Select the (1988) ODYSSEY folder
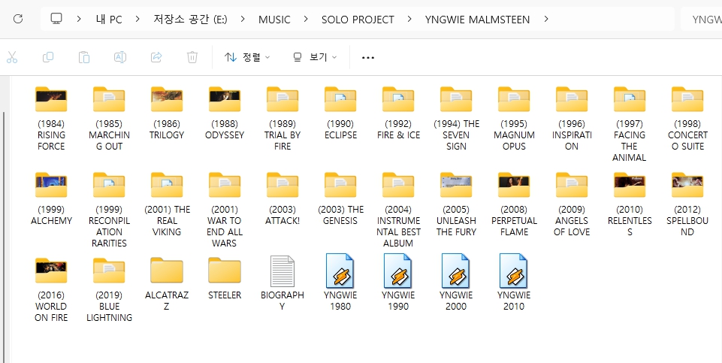The image size is (722, 363). [225, 113]
